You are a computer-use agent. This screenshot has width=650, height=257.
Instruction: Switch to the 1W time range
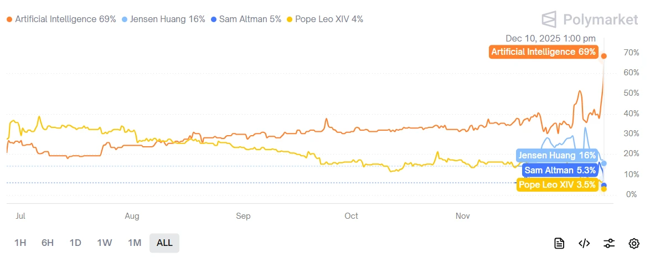pos(105,243)
